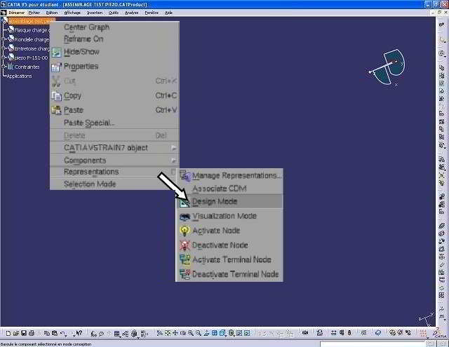Image resolution: width=449 pixels, height=347 pixels.
Task: Expand the Components submenu arrow
Action: (x=173, y=161)
